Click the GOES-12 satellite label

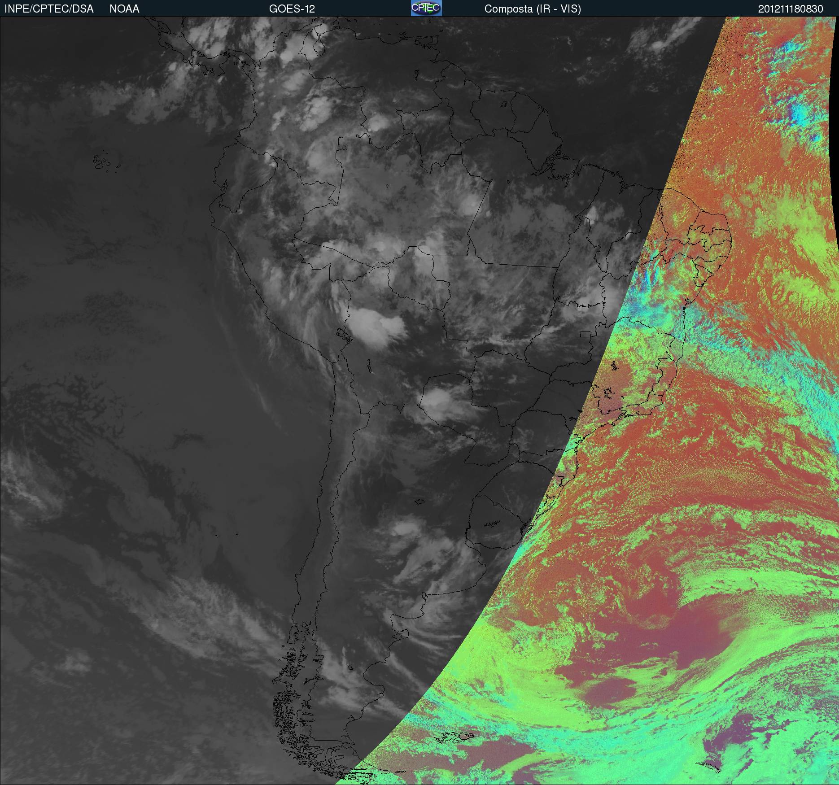pos(292,9)
